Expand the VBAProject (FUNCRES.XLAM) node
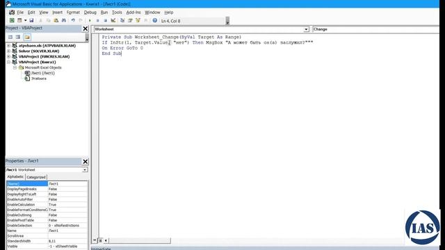 pyautogui.click(x=8, y=56)
